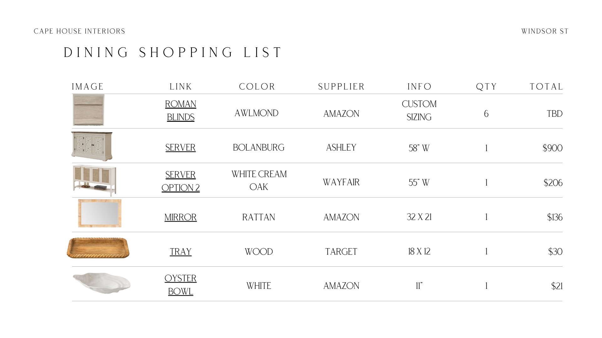Viewport: 602px width, 338px height.
Task: Follow the Server Option 2 link
Action: 181,181
